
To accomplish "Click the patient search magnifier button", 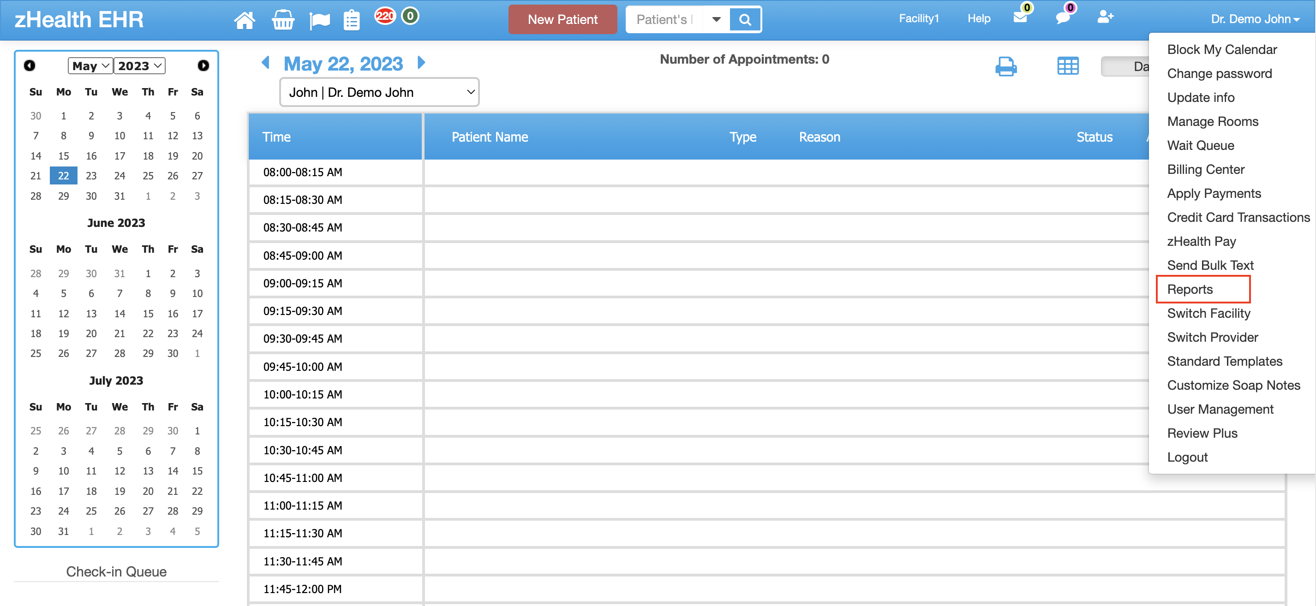I will [745, 20].
